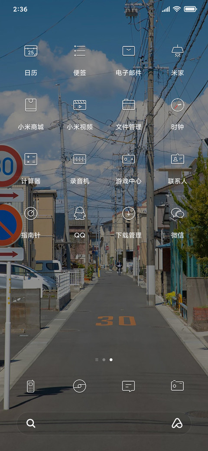Tap the assistant icon in search bar
The height and width of the screenshot is (451, 208).
(x=177, y=423)
